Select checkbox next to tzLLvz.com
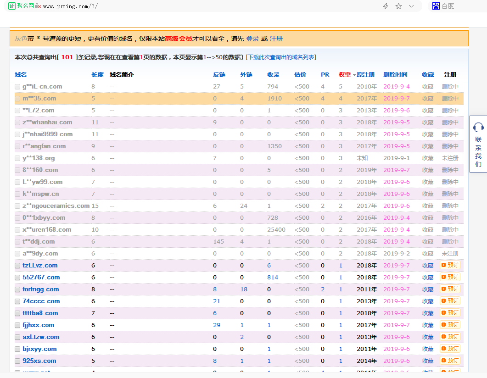Screen dimensions: 487x378 18,266
